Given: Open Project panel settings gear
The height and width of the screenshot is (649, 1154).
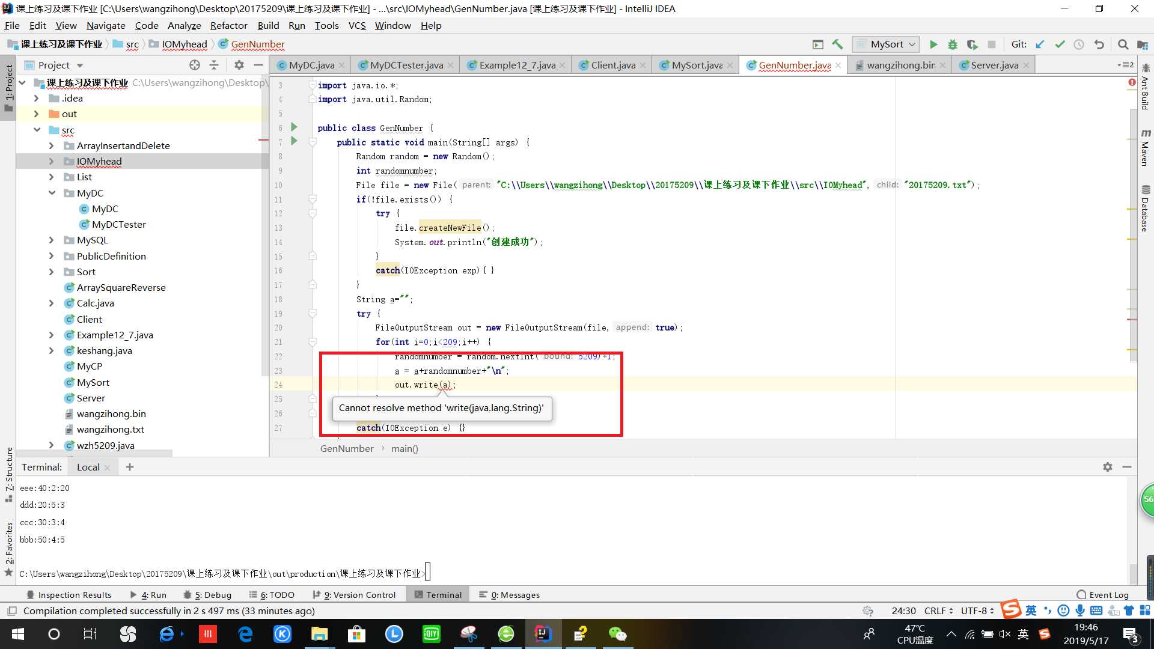Looking at the screenshot, I should 239,65.
